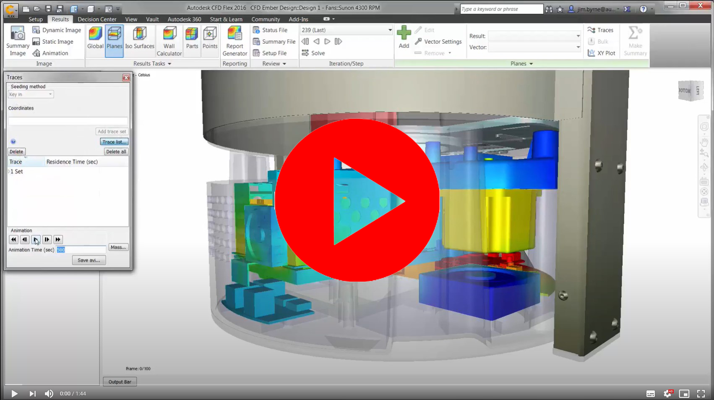Enter fullscreen video mode
The width and height of the screenshot is (714, 400).
701,393
